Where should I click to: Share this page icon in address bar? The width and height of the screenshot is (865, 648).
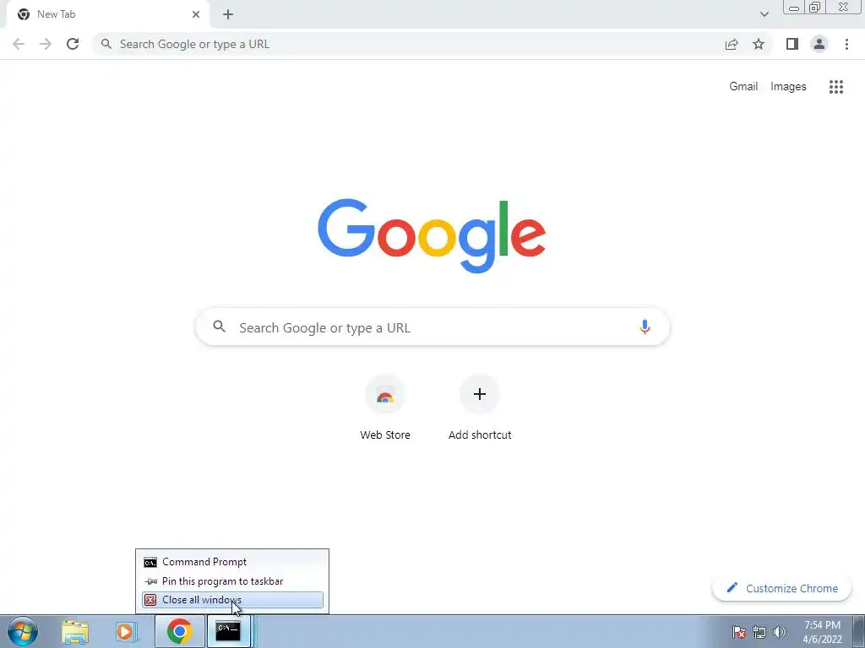click(732, 44)
